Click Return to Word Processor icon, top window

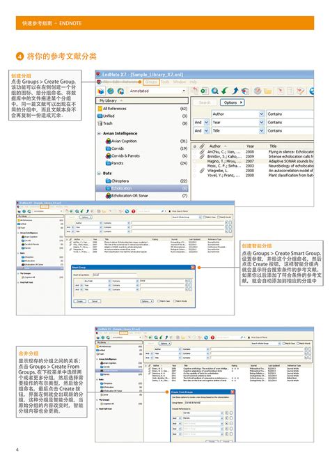click(x=301, y=91)
